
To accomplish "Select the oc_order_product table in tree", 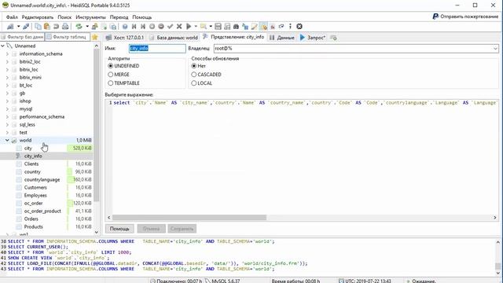I will click(x=42, y=211).
